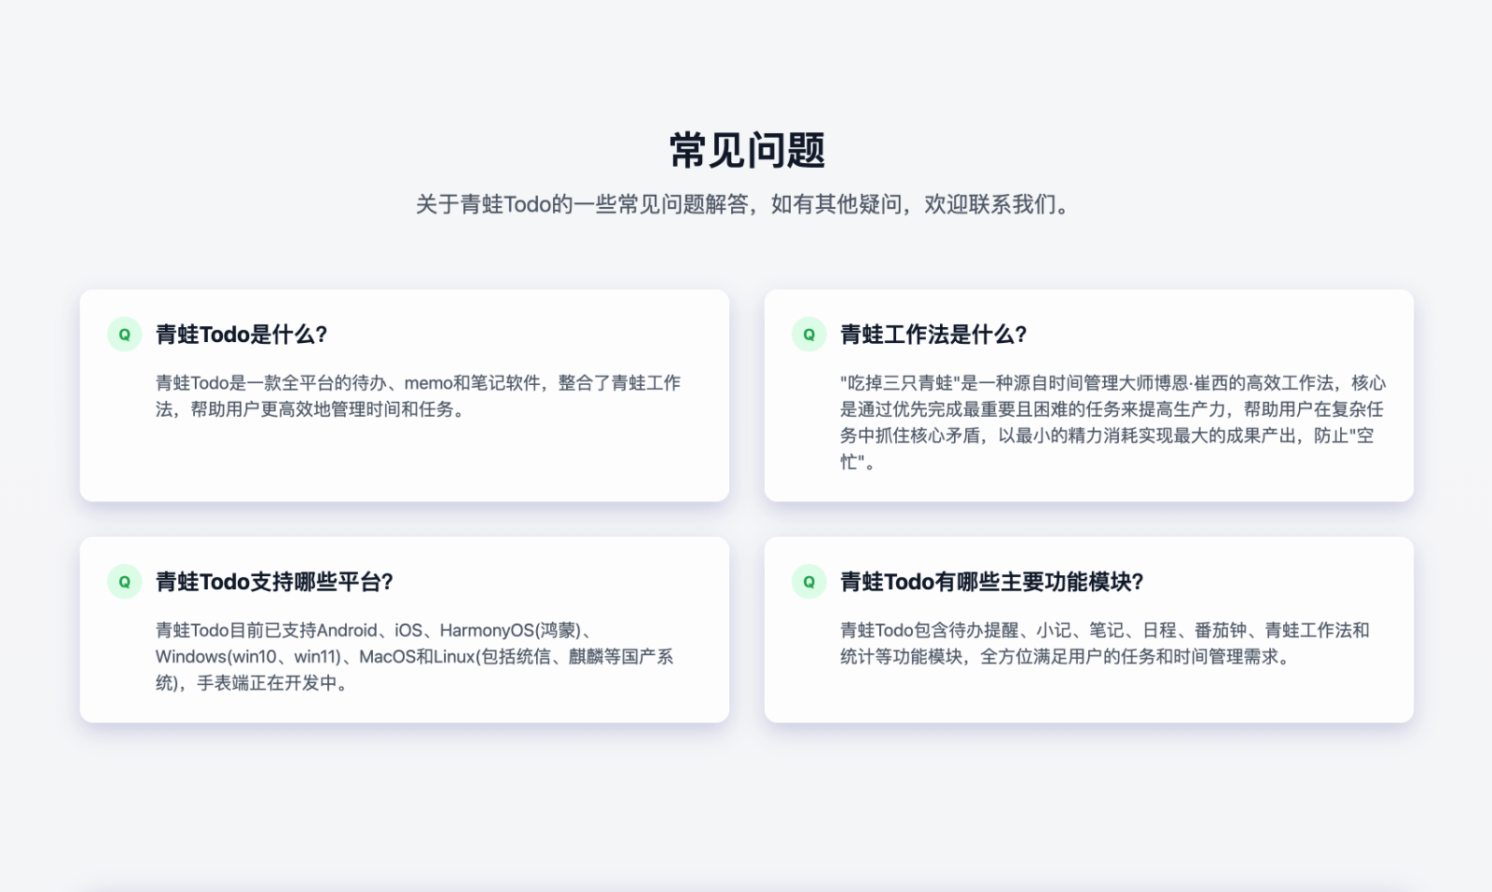Click the Q icon beside 青蛙工作法是什么?

[x=808, y=335]
